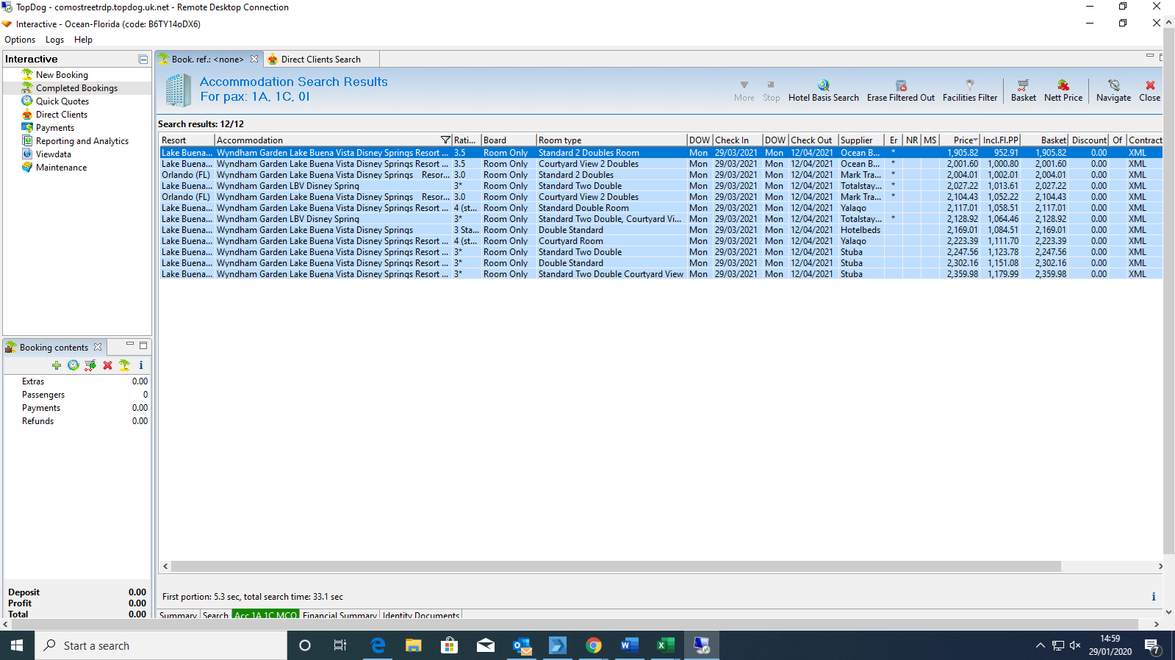Open the More dropdown in the toolbar
1175x660 pixels.
point(744,90)
